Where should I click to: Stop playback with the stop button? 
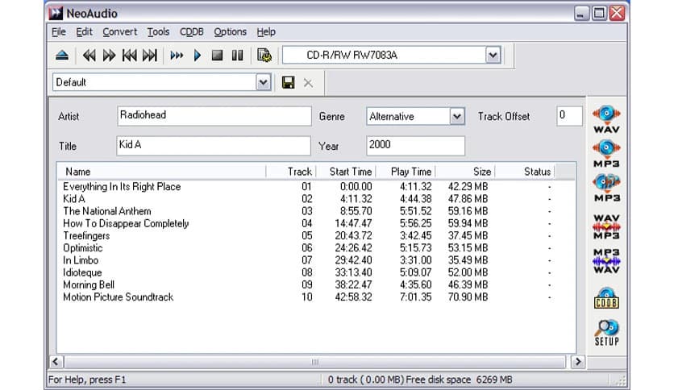pos(217,56)
